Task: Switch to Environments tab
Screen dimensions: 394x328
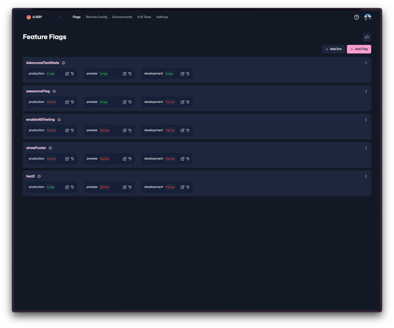Action: pyautogui.click(x=122, y=17)
